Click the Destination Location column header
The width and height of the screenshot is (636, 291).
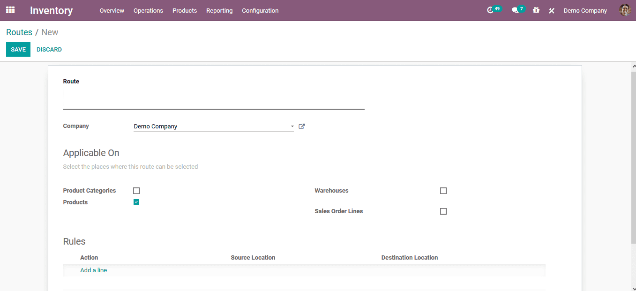[410, 258]
